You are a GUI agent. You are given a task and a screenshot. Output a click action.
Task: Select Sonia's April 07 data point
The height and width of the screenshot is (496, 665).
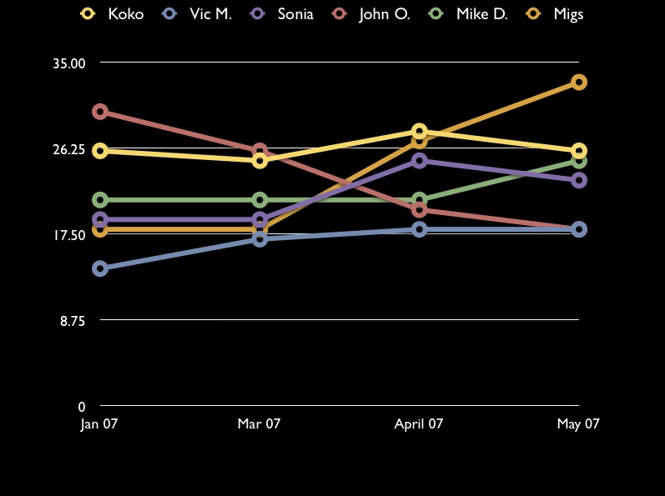[419, 161]
